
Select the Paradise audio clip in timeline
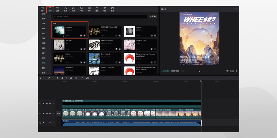(132, 123)
